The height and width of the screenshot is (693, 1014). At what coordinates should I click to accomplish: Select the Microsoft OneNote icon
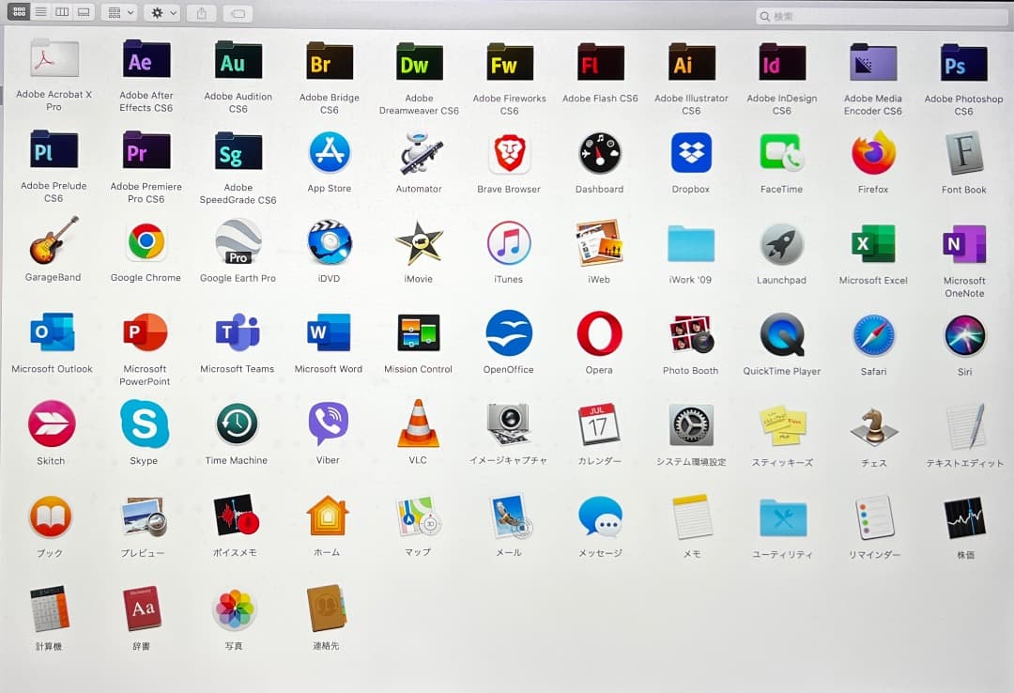tap(964, 244)
